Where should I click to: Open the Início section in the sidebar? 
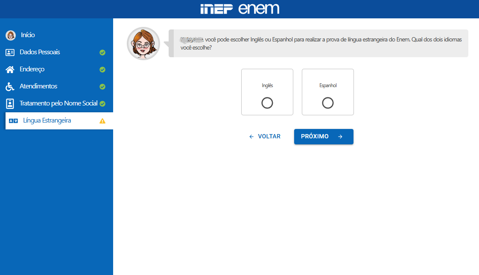[x=27, y=35]
